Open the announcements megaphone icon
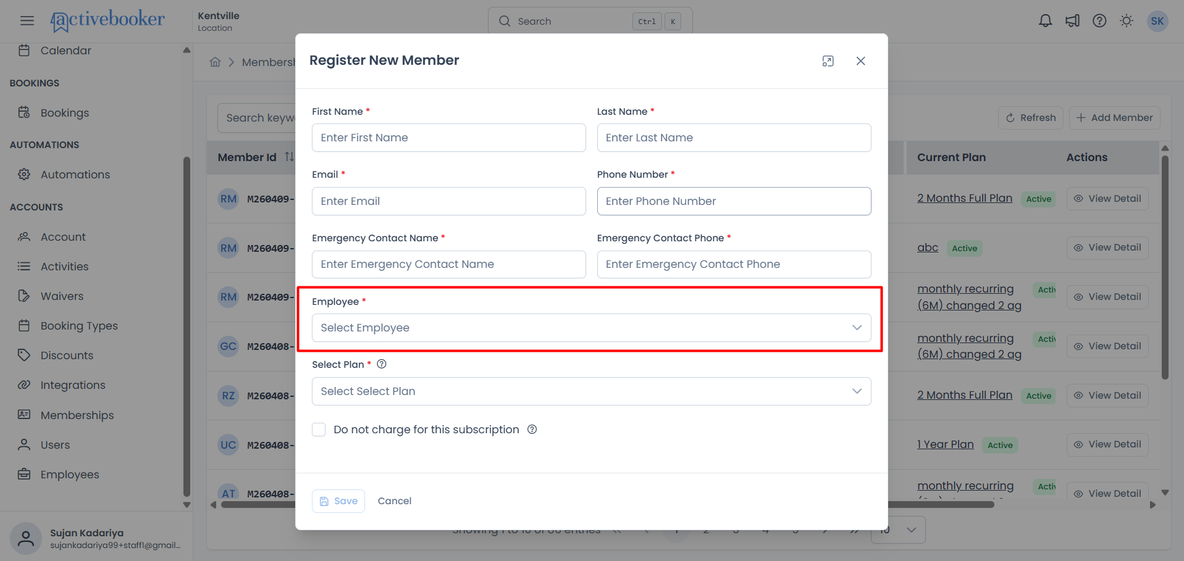 coord(1072,21)
